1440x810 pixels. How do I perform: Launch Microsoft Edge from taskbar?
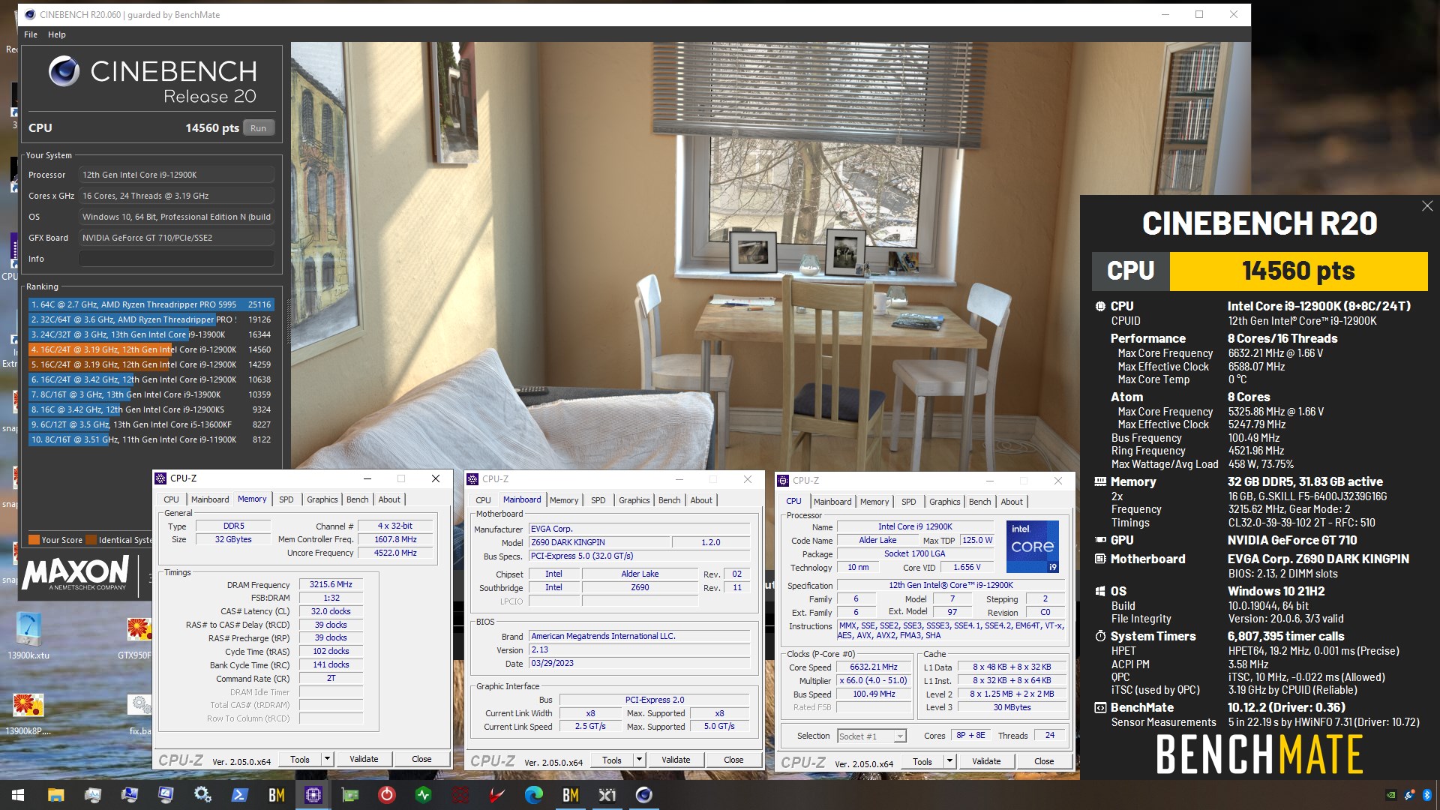tap(534, 795)
